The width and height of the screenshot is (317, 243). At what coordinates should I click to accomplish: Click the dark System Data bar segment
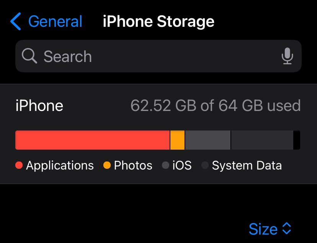coord(262,140)
